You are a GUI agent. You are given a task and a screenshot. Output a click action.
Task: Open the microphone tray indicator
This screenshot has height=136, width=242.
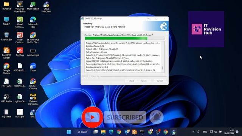tap(198, 132)
